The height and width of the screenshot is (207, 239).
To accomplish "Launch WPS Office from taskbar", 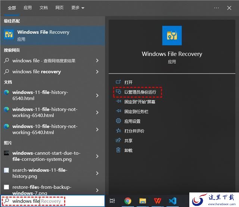I will 158,201.
